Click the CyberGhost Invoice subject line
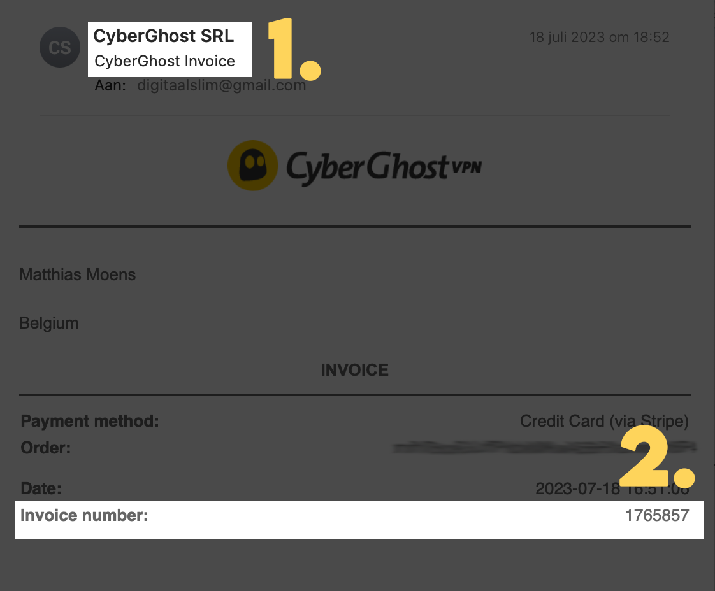The image size is (715, 591). click(164, 61)
